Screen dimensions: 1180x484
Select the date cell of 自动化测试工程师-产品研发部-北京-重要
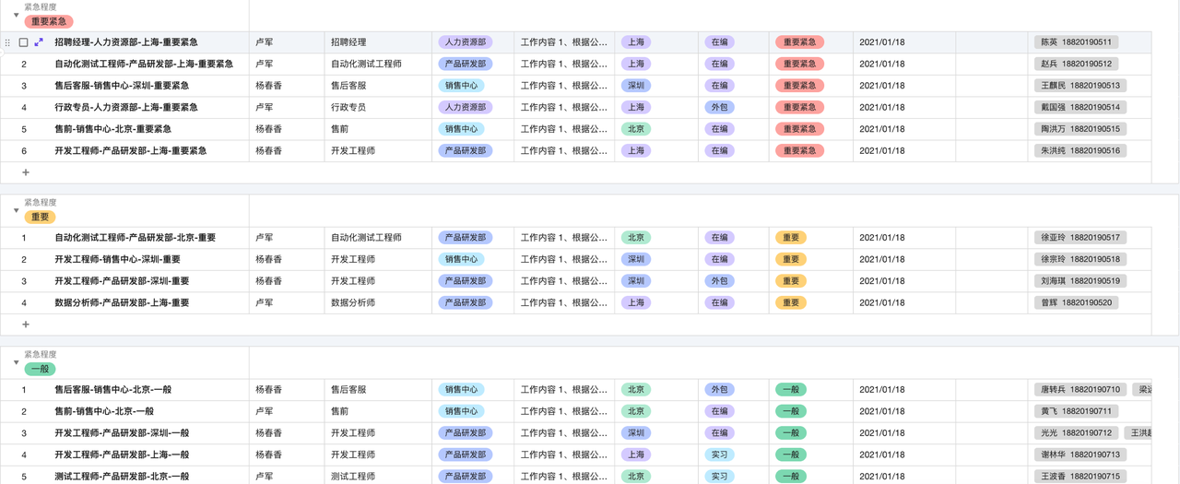coord(882,238)
